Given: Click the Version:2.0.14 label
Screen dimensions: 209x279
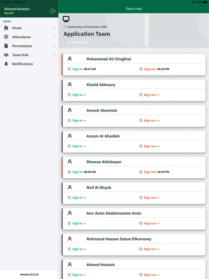Looking at the screenshot, I should click(29, 274).
